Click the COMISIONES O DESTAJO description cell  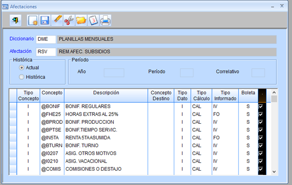[106, 169]
